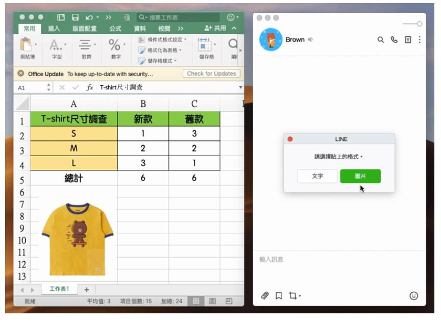This screenshot has width=441, height=322.
Task: Attach a file using the paperclip icon
Action: pos(264,295)
